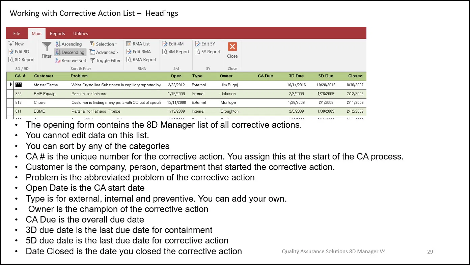Screen dimensions: 470x265
Task: Open the File menu
Action: pyautogui.click(x=17, y=34)
